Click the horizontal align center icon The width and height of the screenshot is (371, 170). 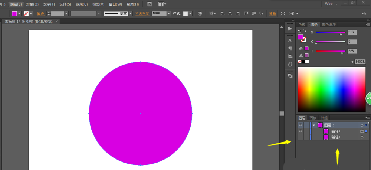(230, 13)
